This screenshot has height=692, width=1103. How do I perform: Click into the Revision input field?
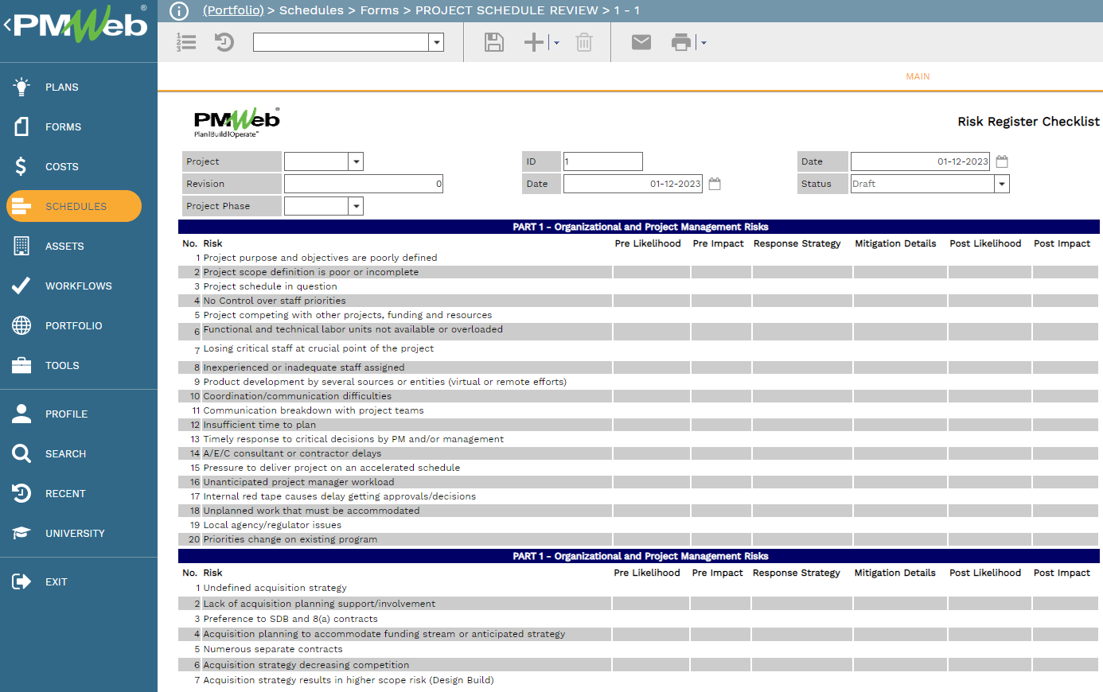[x=363, y=183]
